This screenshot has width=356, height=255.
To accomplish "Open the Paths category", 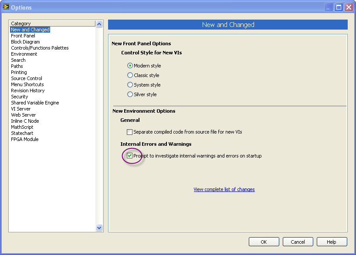I will coord(17,67).
